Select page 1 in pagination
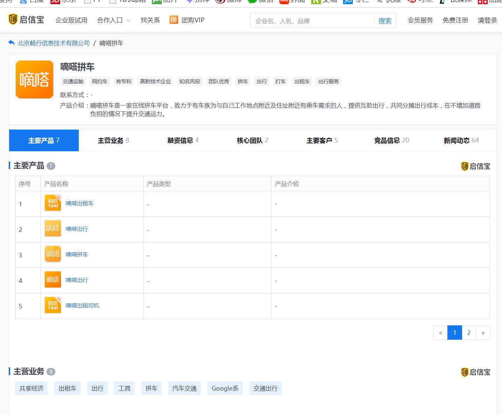Image resolution: width=502 pixels, height=415 pixels. click(455, 333)
